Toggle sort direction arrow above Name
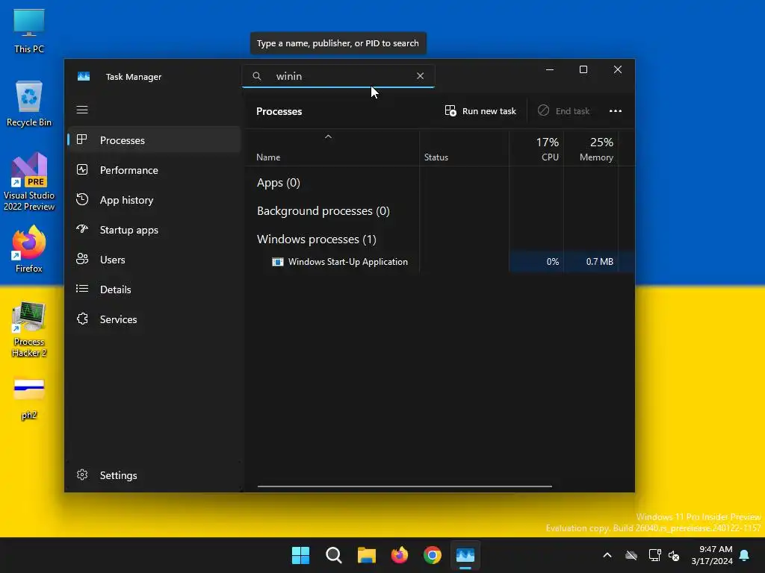The image size is (765, 573). pos(329,137)
